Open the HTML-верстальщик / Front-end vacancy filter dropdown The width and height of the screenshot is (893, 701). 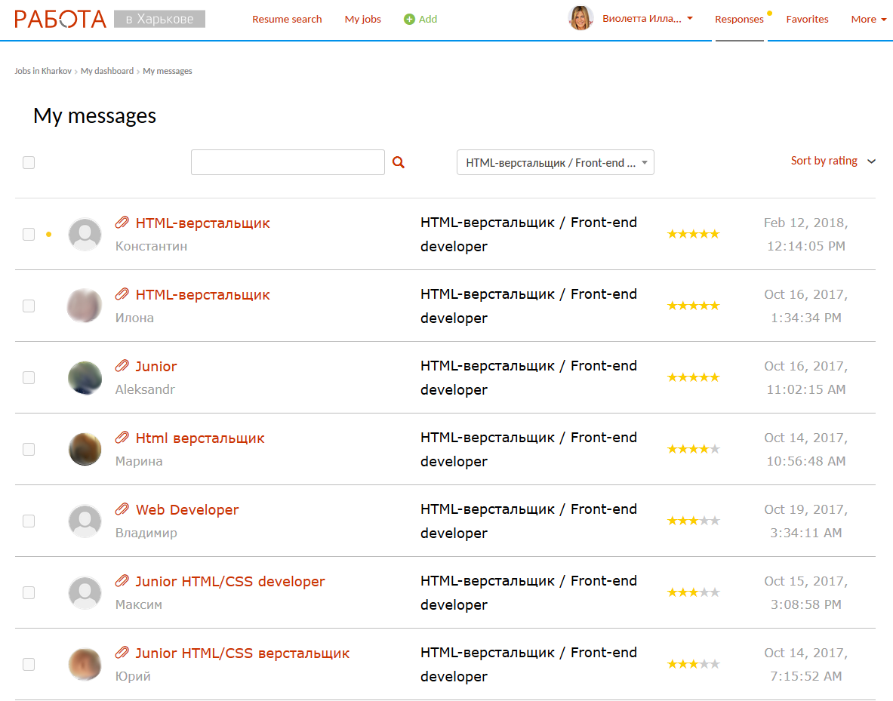[555, 163]
